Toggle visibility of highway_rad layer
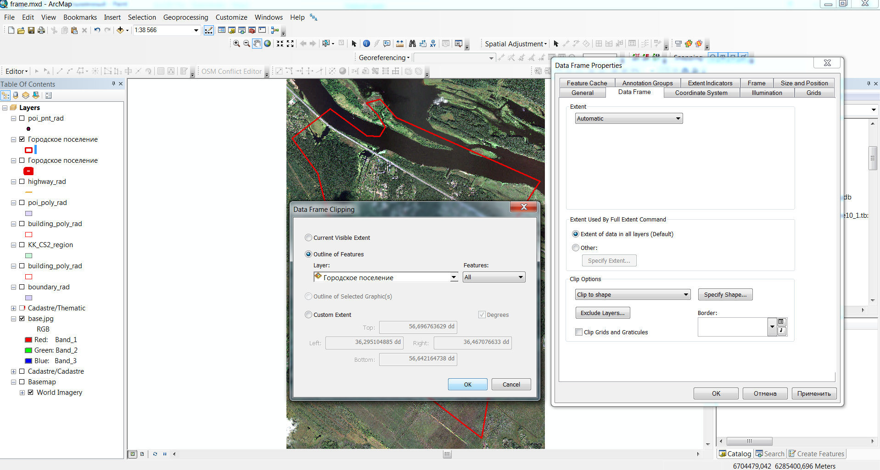Image resolution: width=880 pixels, height=470 pixels. pyautogui.click(x=22, y=182)
